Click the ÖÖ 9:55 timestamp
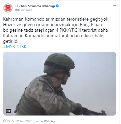The width and height of the screenshot is (121, 124). 8,121
